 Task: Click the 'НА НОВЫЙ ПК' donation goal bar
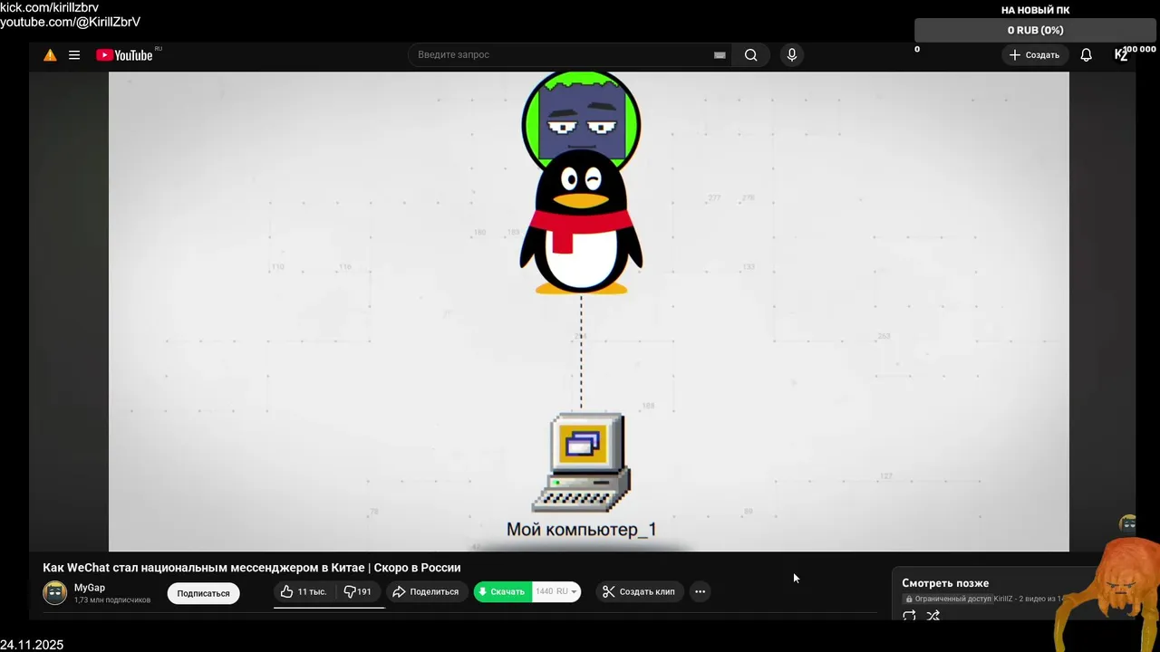coord(1036,30)
